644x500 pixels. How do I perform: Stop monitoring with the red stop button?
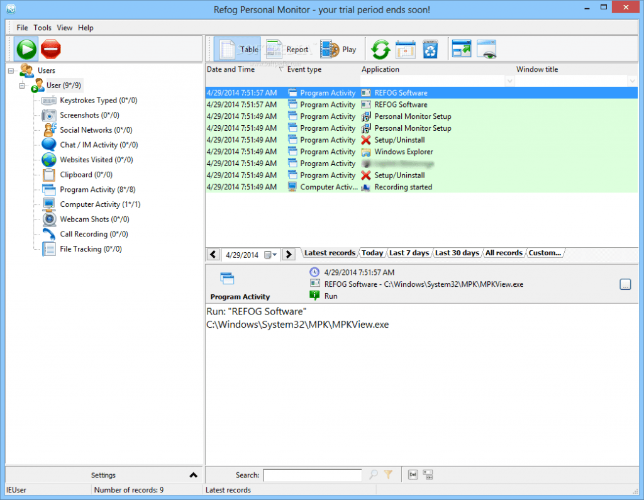click(51, 49)
